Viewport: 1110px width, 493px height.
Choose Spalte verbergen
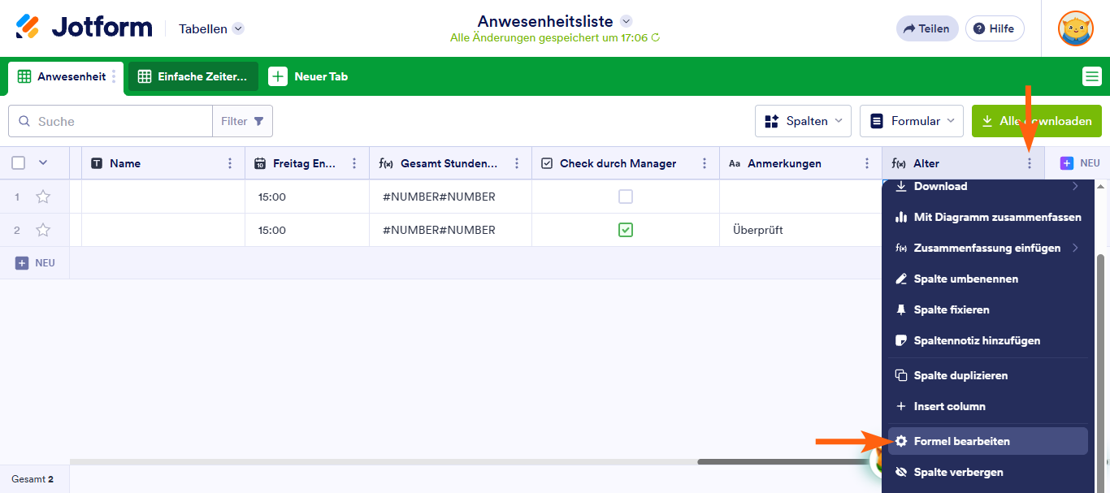point(987,472)
